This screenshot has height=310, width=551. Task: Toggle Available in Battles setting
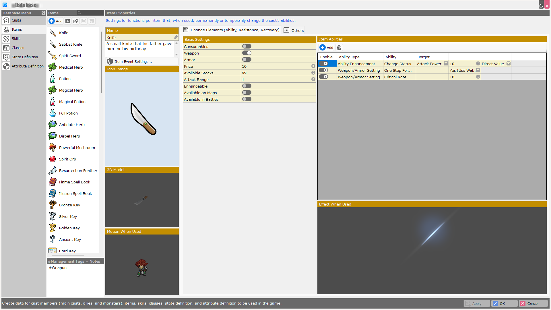click(x=247, y=99)
